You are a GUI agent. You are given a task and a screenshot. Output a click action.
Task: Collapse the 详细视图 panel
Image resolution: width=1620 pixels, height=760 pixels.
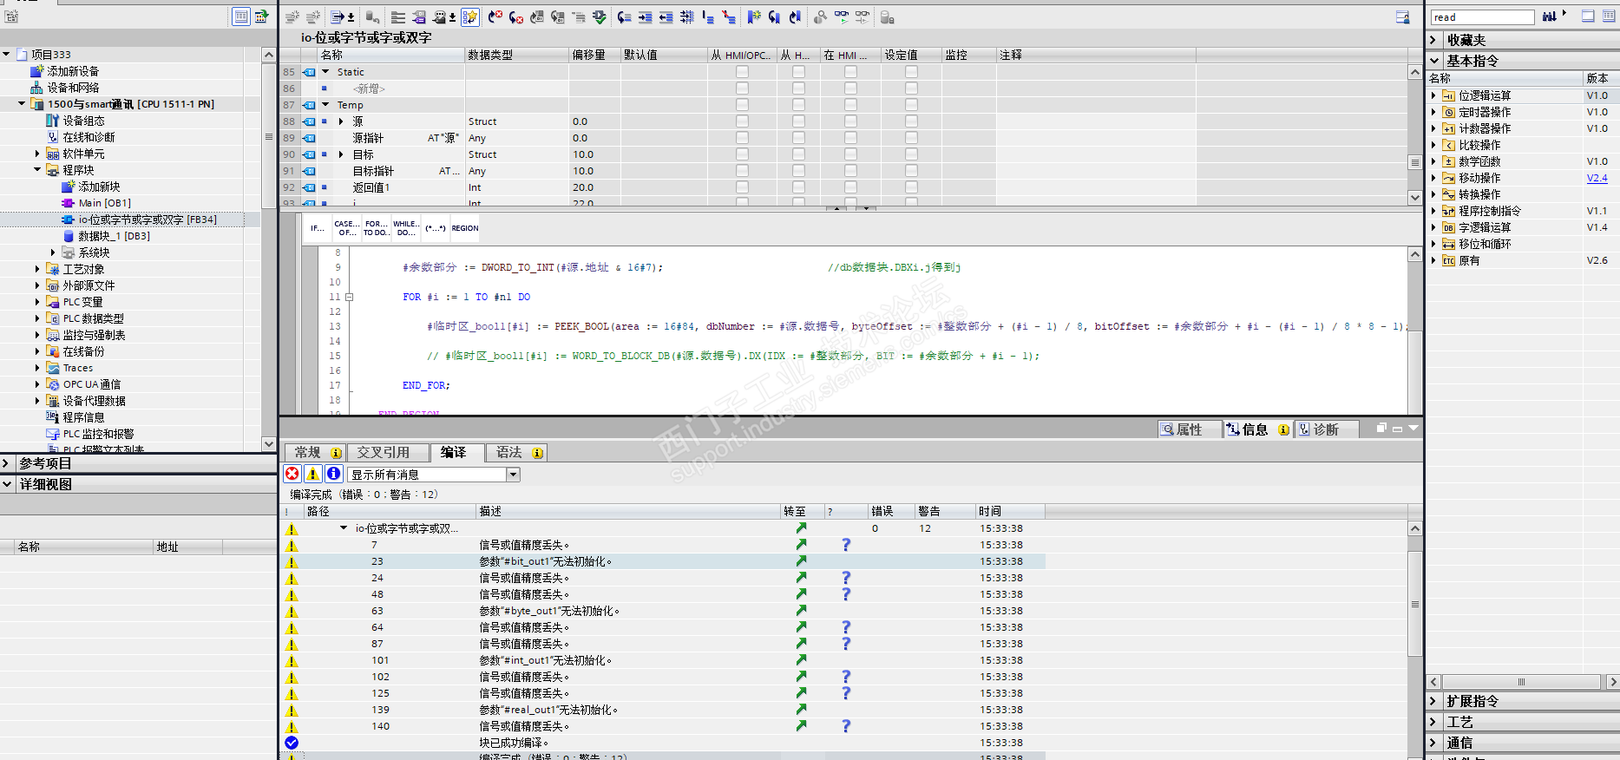point(7,484)
